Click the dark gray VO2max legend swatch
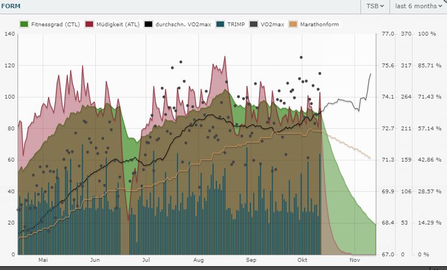 tap(254, 25)
